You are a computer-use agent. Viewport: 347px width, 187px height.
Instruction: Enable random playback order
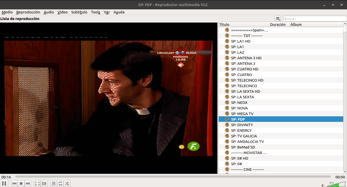tap(67, 183)
